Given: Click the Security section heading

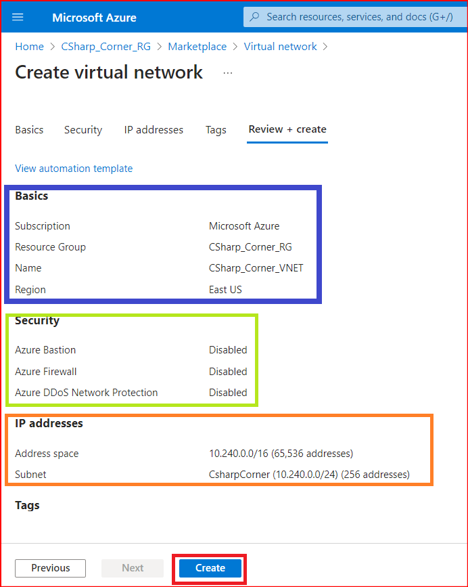Looking at the screenshot, I should click(37, 321).
